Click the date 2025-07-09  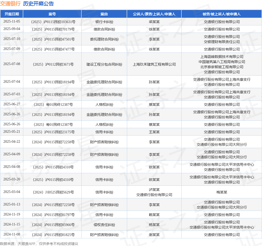12,49
